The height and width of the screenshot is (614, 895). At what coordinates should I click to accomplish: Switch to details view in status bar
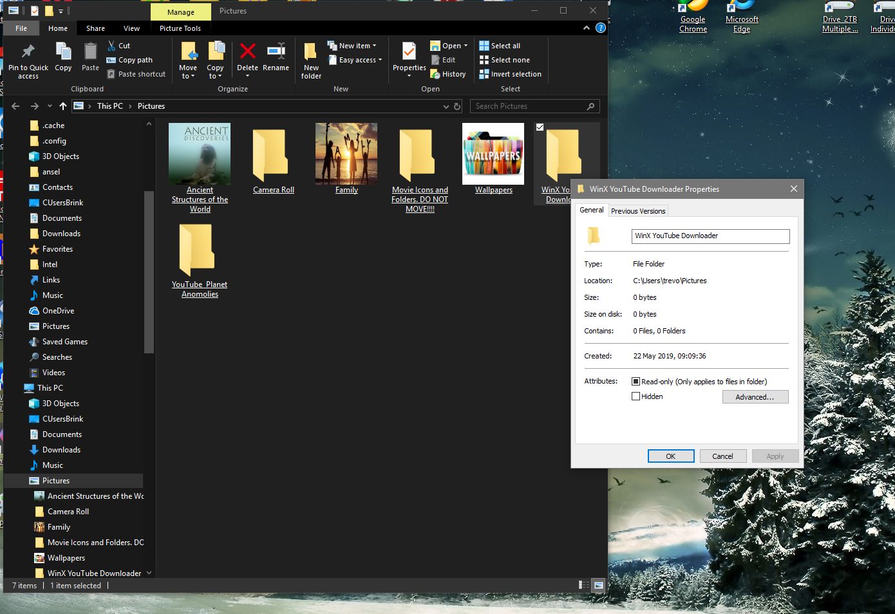click(584, 585)
